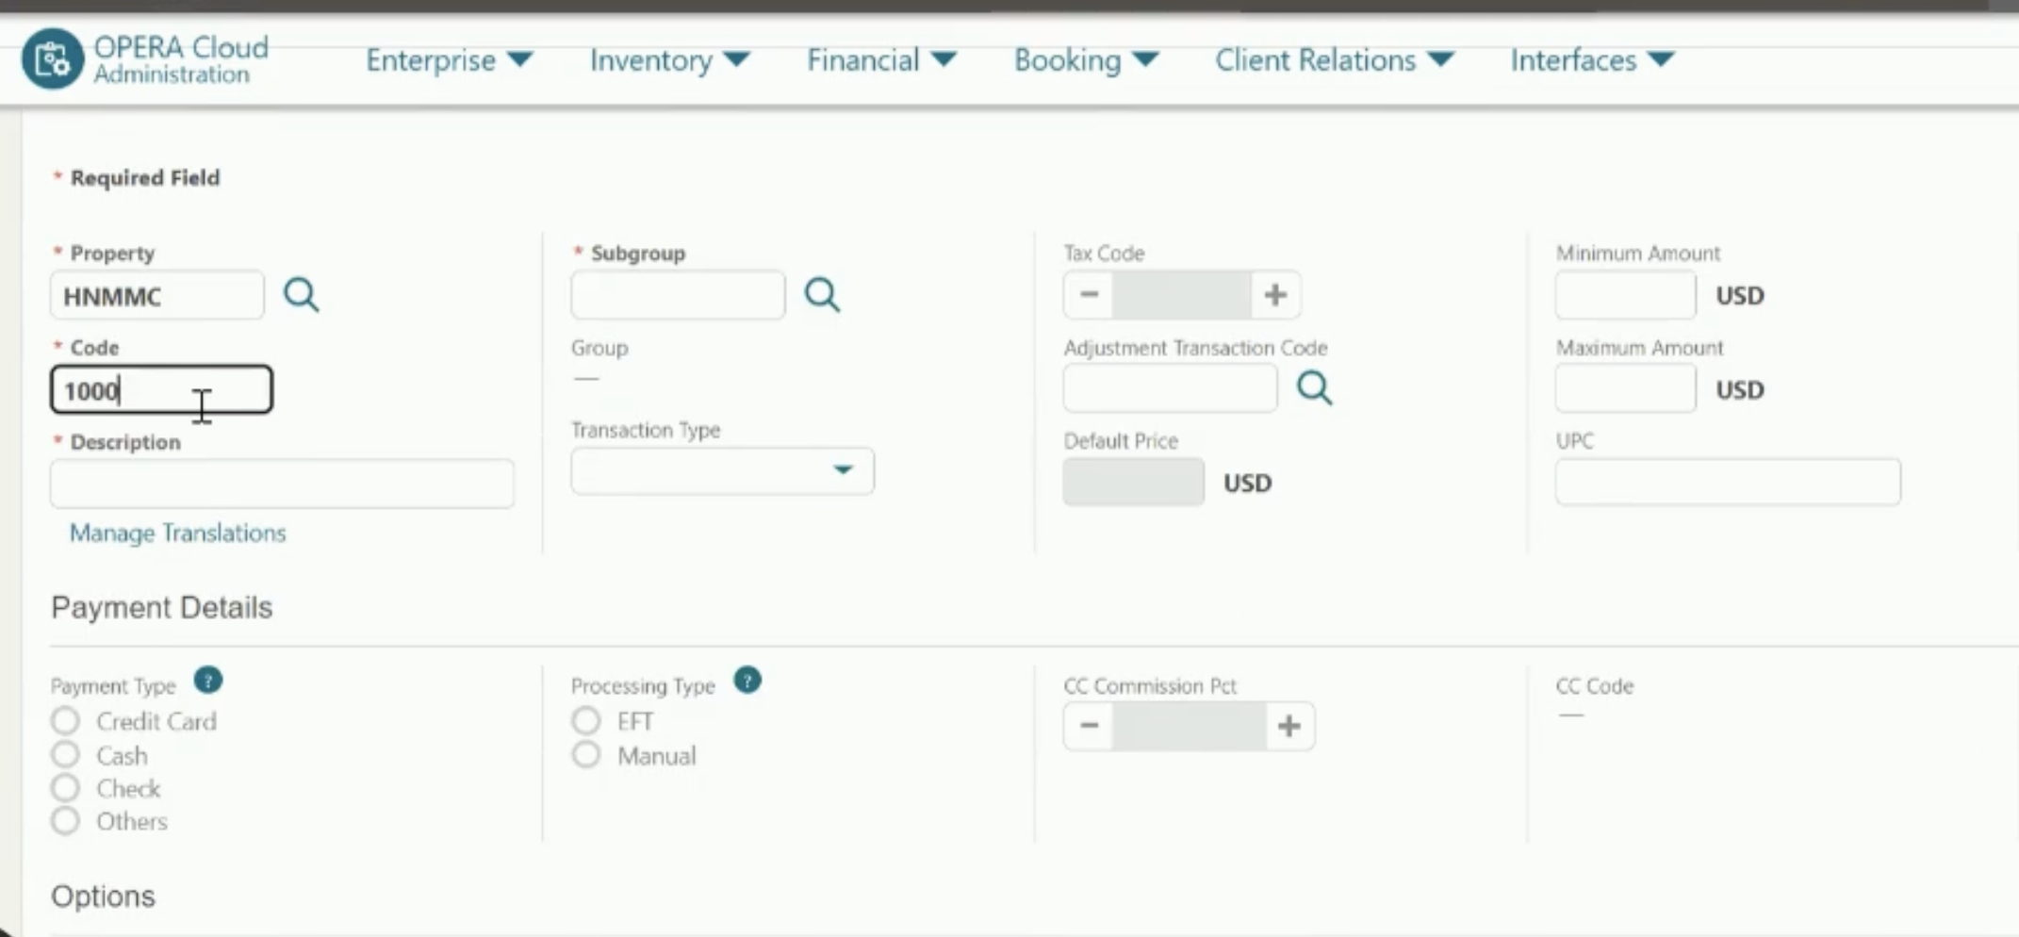Decrease the CC Commission Pct with minus
The width and height of the screenshot is (2019, 937).
1089,726
